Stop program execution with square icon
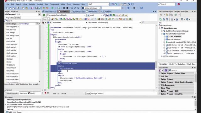 click(67, 8)
